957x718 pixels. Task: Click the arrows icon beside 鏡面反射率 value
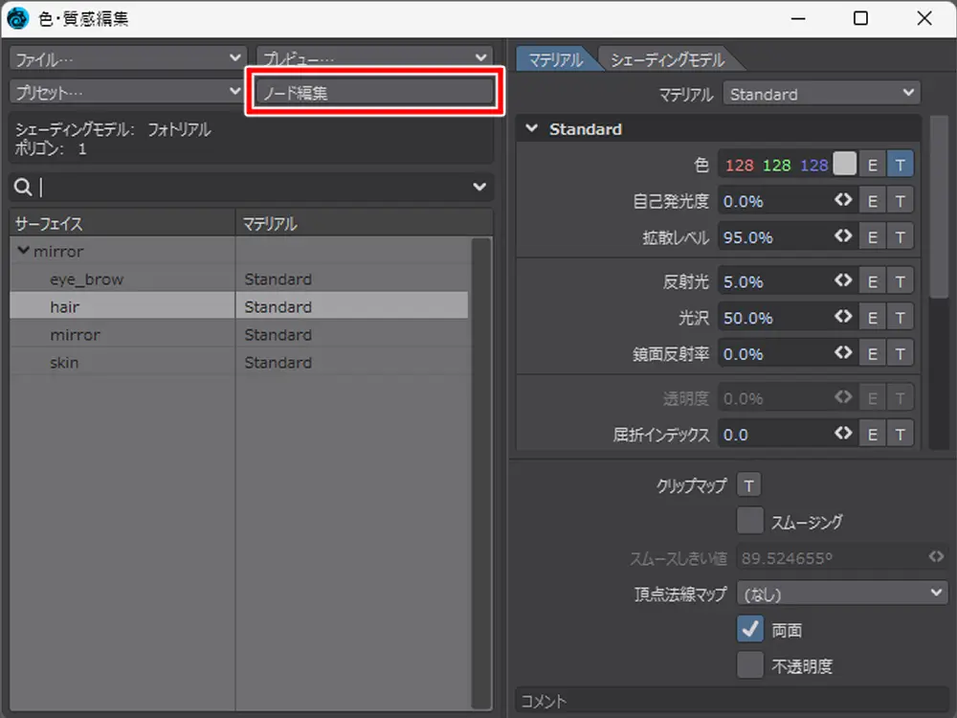[843, 353]
